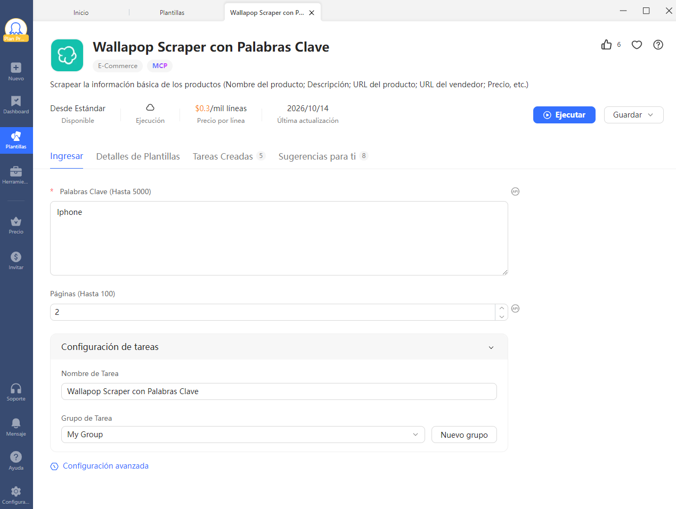Screen dimensions: 676x509
Task: Click the API icon next to Páginas
Action: 515,308
